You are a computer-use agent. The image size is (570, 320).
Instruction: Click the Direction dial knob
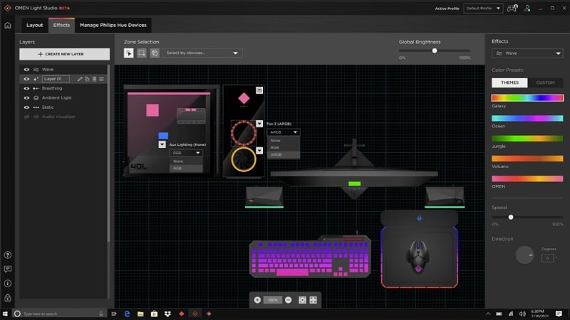pyautogui.click(x=524, y=255)
